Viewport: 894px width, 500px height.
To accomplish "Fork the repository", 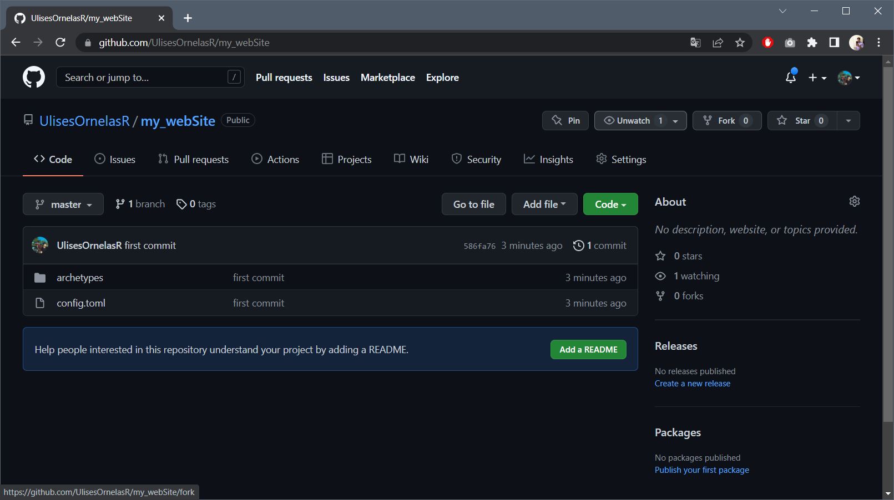I will click(x=727, y=120).
